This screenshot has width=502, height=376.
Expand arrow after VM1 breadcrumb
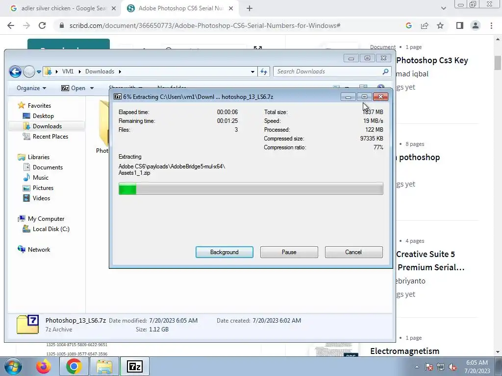pos(80,71)
